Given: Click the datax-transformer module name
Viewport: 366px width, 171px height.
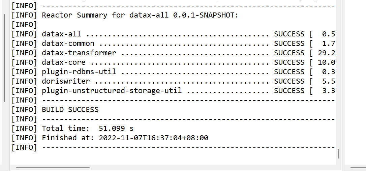Looking at the screenshot, I should (79, 53).
